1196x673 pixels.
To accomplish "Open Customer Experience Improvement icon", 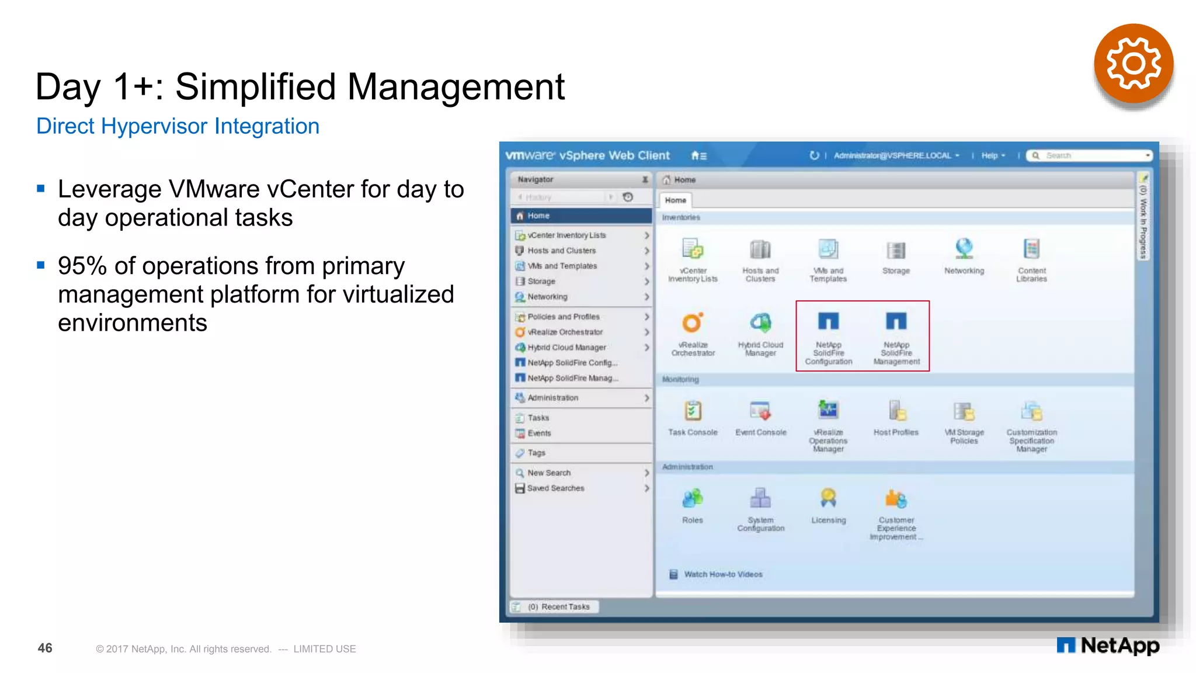I will (896, 499).
